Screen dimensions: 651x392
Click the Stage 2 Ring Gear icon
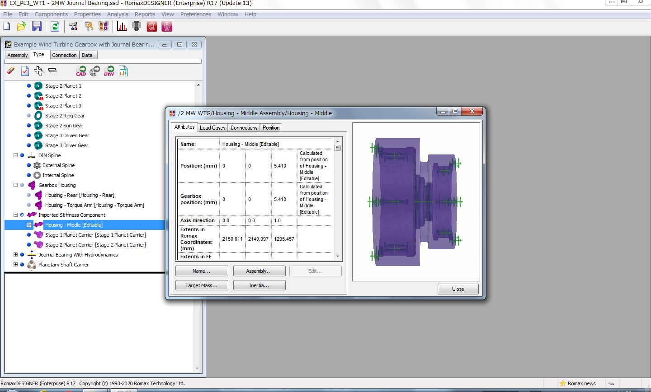click(38, 116)
